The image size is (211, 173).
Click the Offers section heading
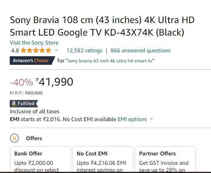(34, 138)
